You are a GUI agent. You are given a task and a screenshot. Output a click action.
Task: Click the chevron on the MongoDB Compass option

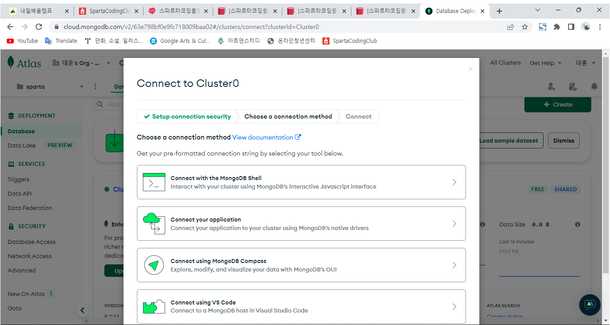(x=454, y=265)
